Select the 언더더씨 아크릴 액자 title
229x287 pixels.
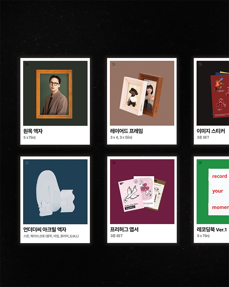(x=45, y=230)
